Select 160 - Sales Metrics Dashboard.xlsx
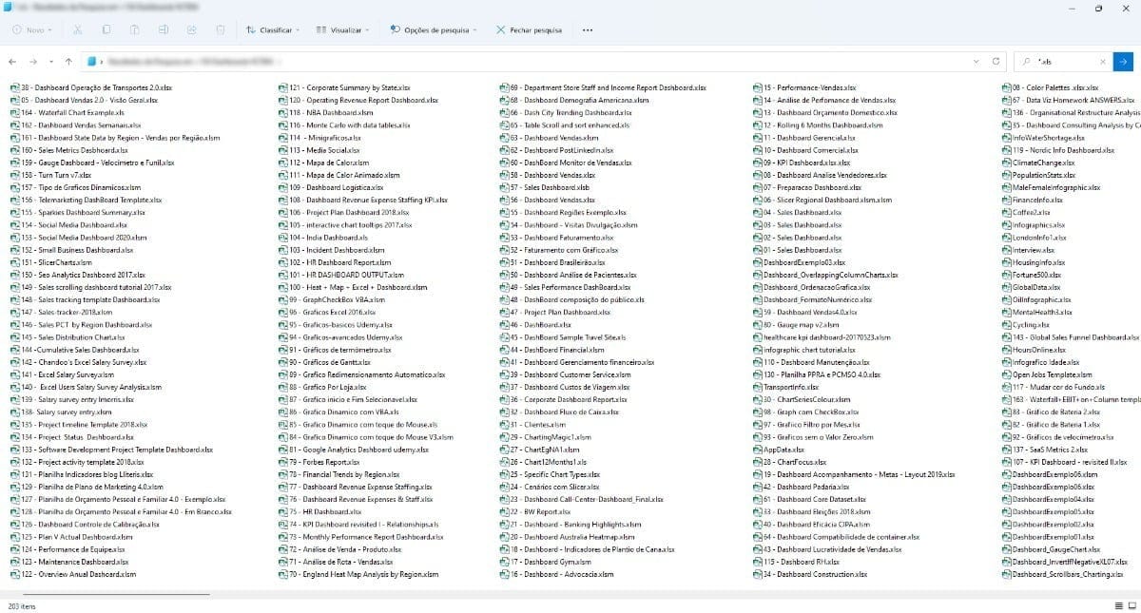1141x613 pixels. (x=68, y=150)
